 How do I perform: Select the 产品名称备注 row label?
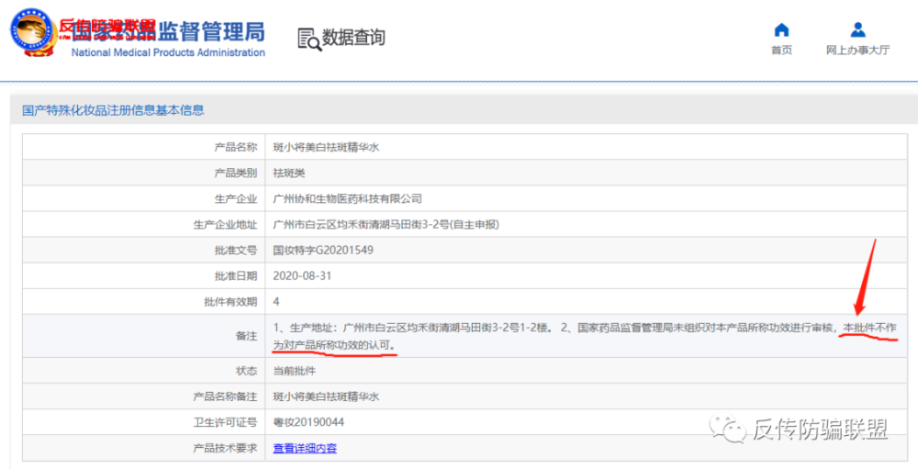tap(226, 397)
